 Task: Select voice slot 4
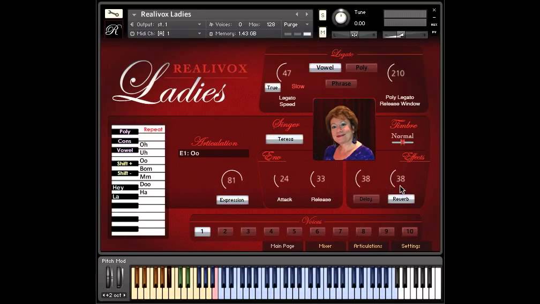click(272, 231)
